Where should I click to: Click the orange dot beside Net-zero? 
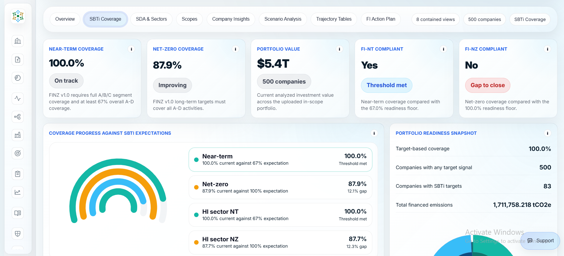(x=196, y=187)
